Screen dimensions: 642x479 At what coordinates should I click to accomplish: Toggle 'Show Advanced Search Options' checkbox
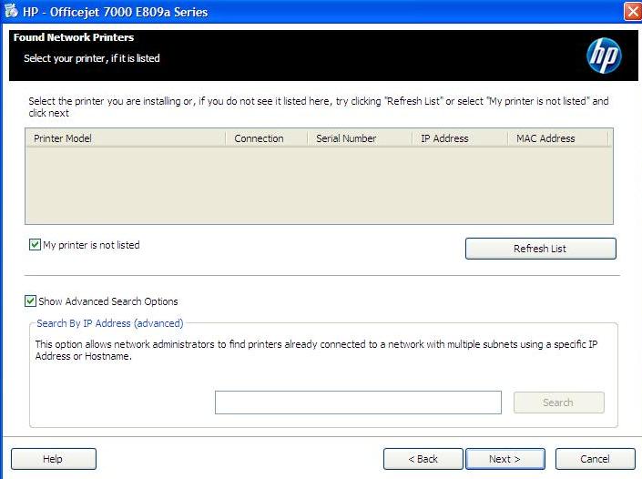30,301
